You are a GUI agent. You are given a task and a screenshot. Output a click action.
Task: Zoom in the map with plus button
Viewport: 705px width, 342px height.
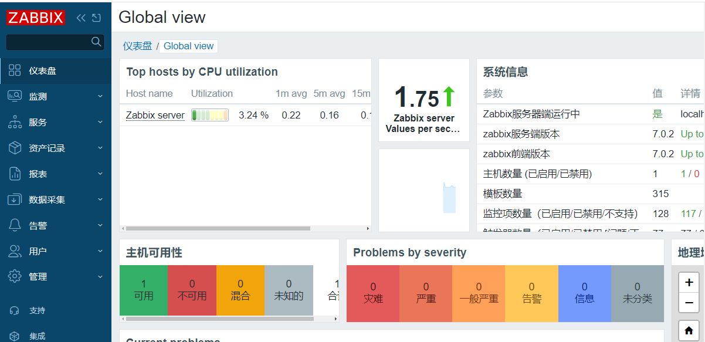(689, 282)
